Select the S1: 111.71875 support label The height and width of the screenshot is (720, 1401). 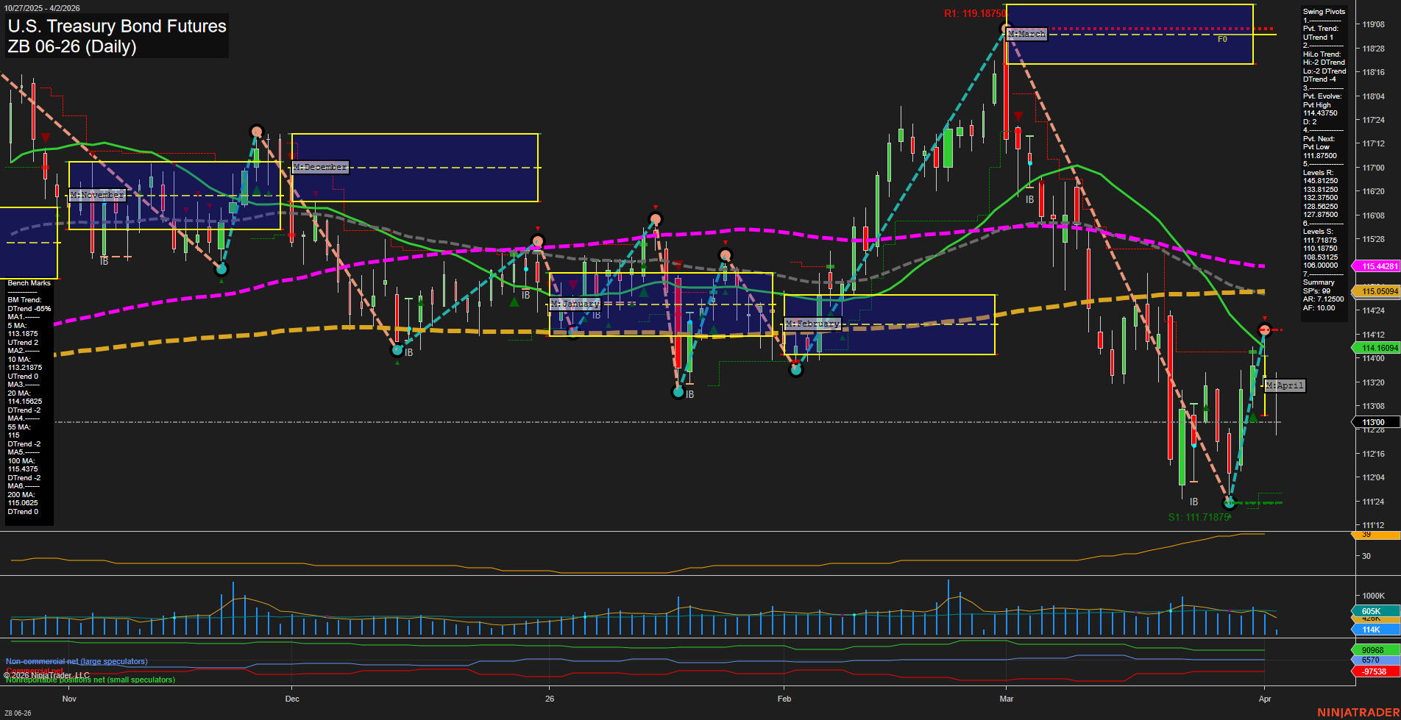pos(1199,517)
